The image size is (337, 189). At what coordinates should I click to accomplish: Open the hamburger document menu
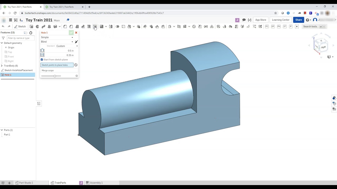tap(10, 20)
